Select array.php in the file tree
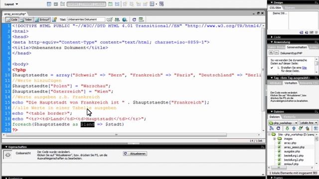The width and height of the screenshot is (319, 179). 290,143
